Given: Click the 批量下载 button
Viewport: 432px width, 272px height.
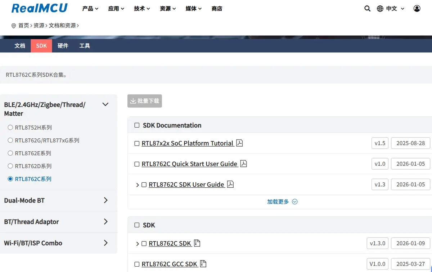Looking at the screenshot, I should click(145, 101).
